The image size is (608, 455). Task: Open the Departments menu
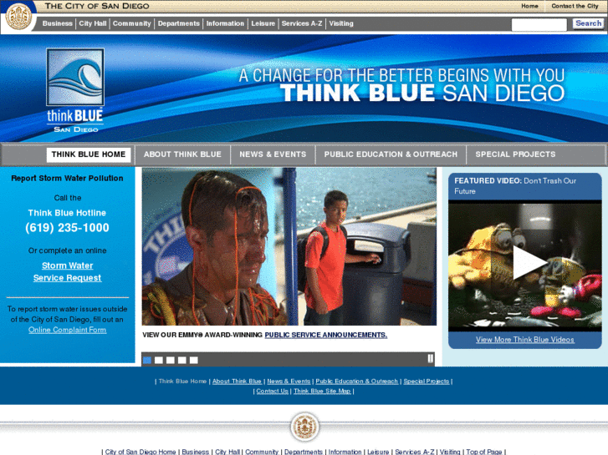tap(179, 23)
